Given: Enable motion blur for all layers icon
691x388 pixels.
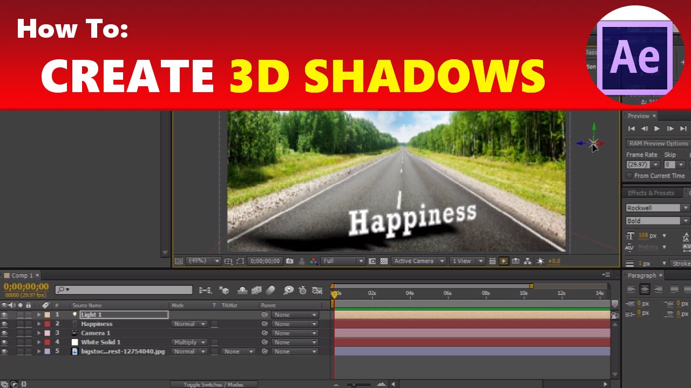Looking at the screenshot, I should pyautogui.click(x=270, y=290).
